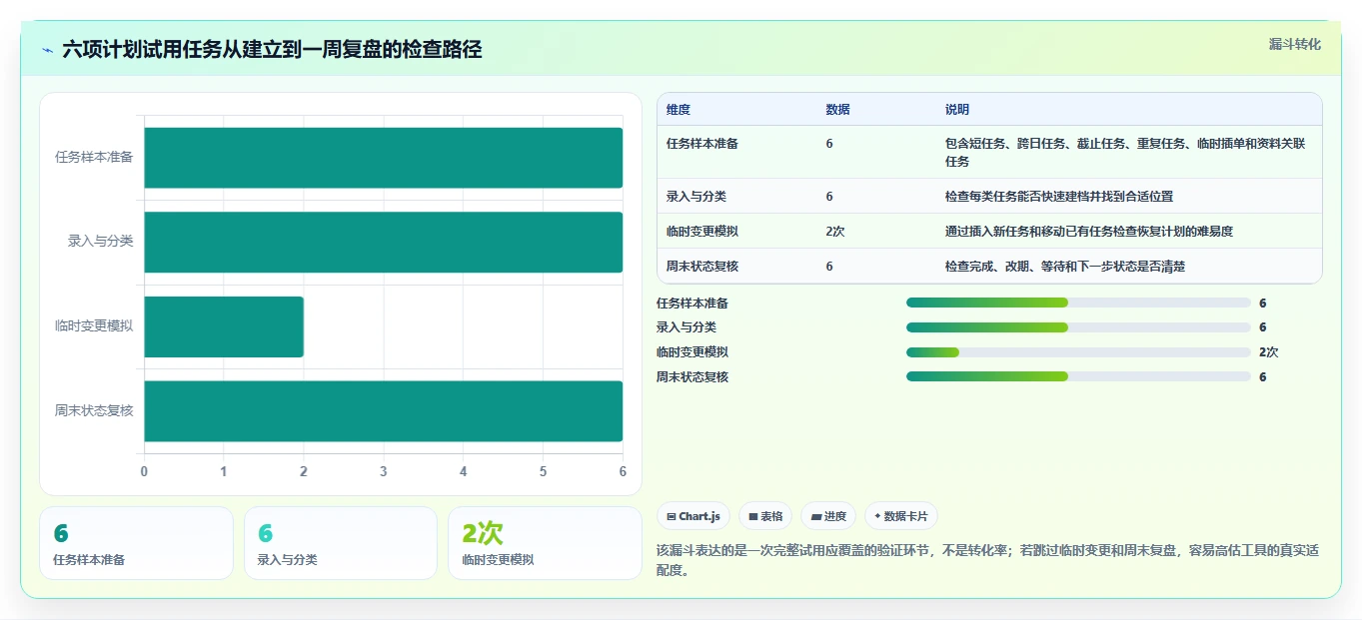
Task: Click 任务样本准备 in the table
Action: tap(702, 144)
